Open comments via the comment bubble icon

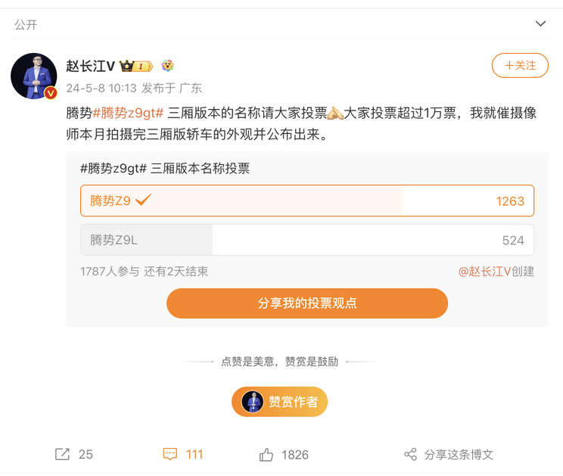click(x=170, y=454)
